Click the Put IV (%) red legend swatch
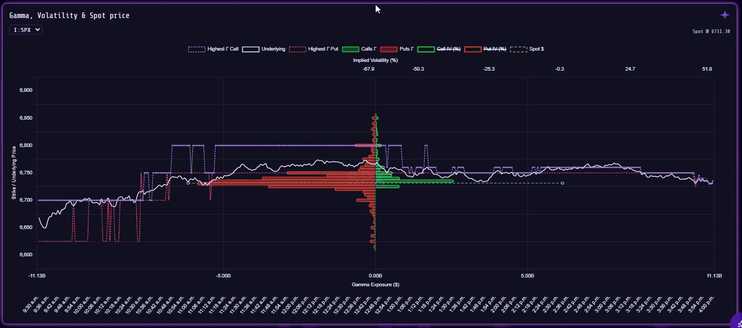 click(473, 49)
